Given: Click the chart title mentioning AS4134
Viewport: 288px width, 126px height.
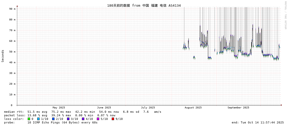Looking at the screenshot, I should click(144, 5).
